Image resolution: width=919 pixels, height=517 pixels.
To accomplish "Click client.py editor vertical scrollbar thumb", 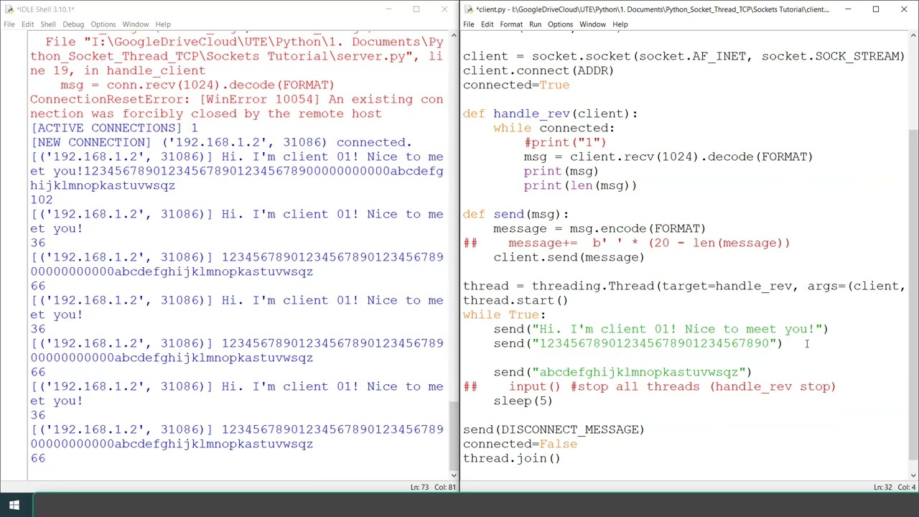I will 913,294.
